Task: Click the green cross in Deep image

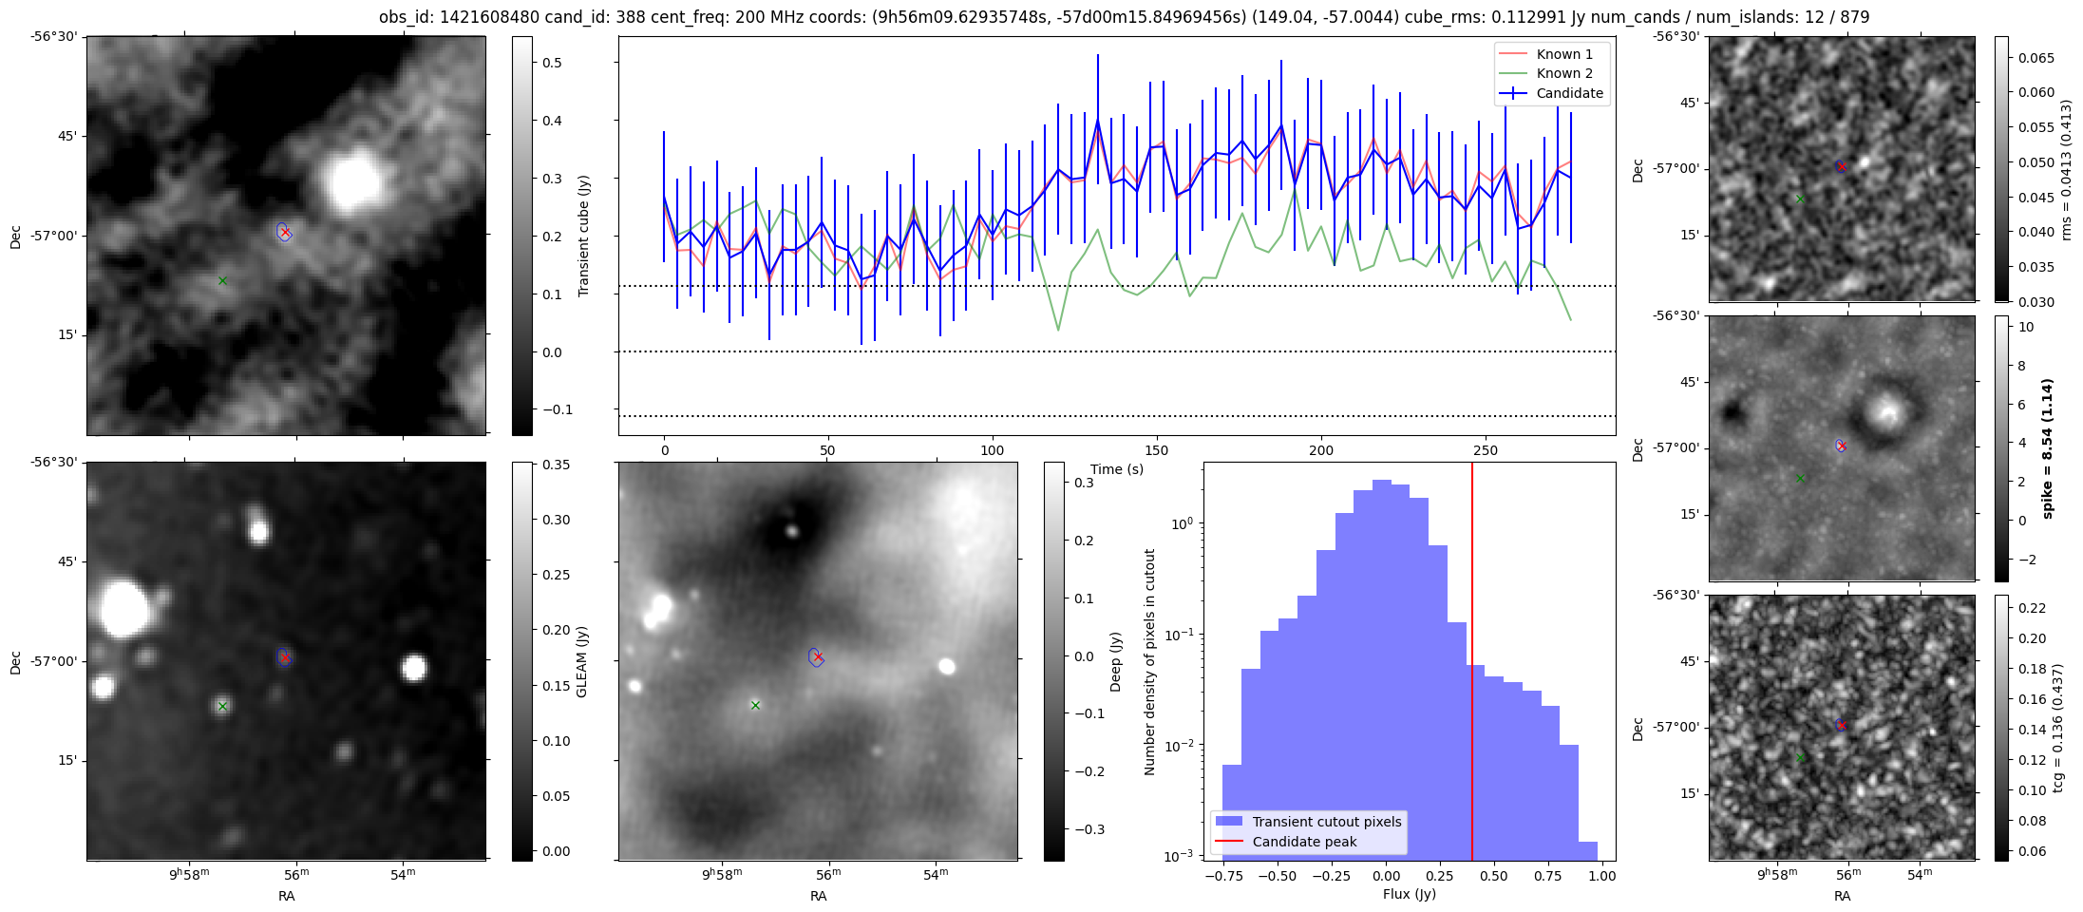Action: pos(755,705)
